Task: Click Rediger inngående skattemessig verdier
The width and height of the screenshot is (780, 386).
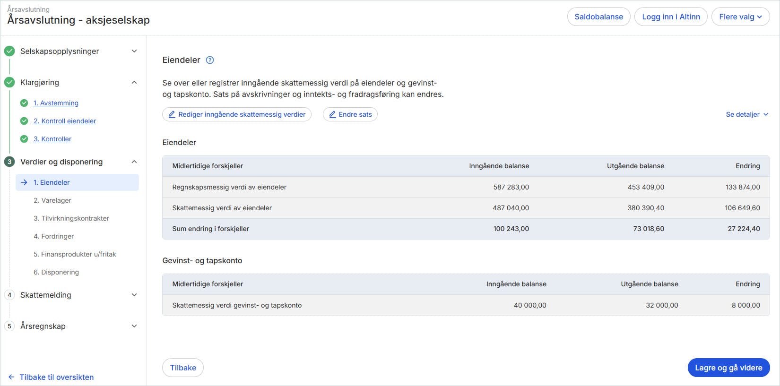Action: coord(237,114)
